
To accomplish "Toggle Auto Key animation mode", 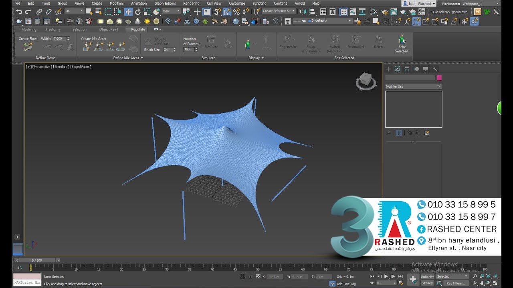I will pos(427,276).
